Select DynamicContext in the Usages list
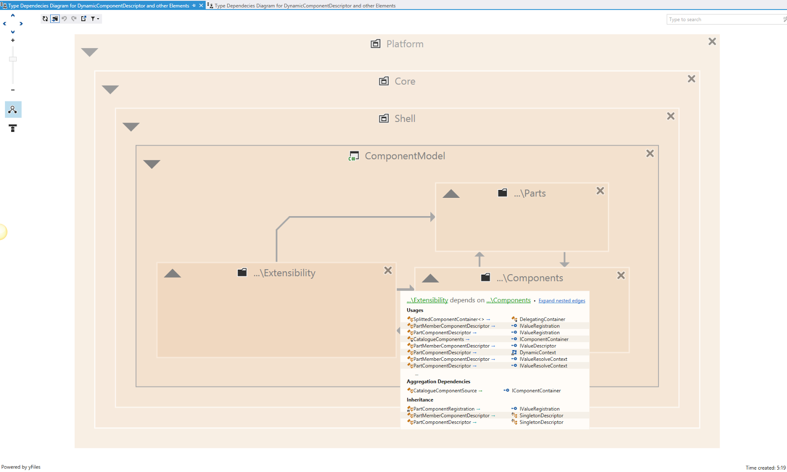Image resolution: width=787 pixels, height=472 pixels. (538, 352)
